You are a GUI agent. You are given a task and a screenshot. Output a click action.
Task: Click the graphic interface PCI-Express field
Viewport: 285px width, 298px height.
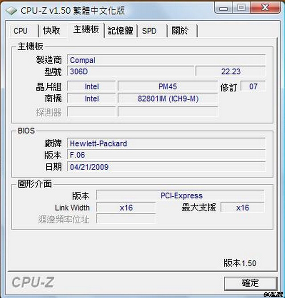point(180,195)
